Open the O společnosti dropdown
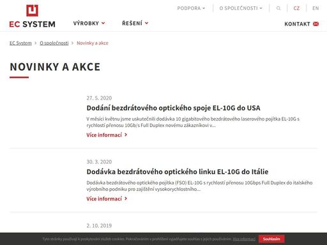This screenshot has height=245, width=327. click(x=241, y=8)
